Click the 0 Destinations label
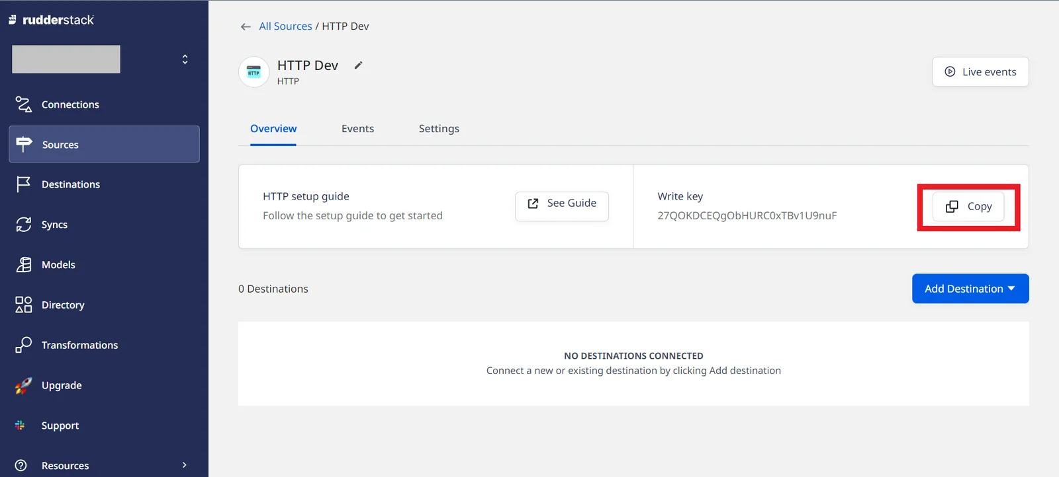The height and width of the screenshot is (477, 1059). 273,289
